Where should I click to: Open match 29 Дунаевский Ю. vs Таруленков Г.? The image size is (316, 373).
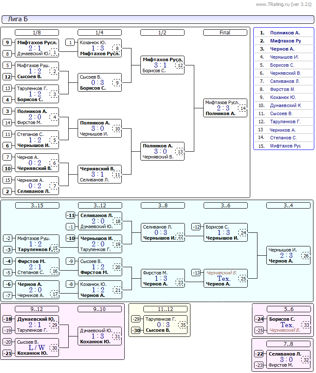[x=37, y=325]
